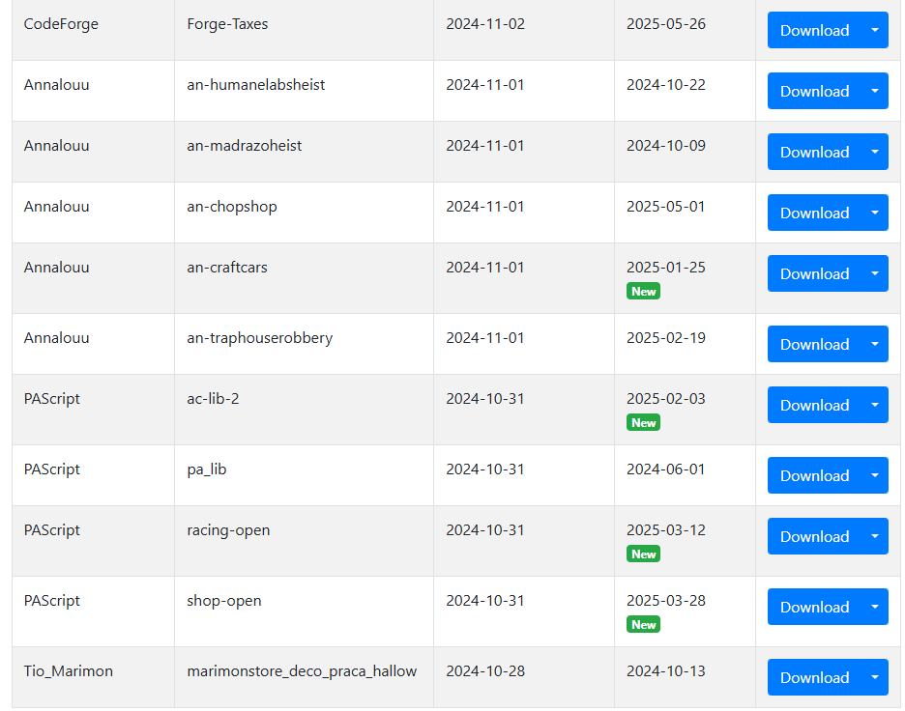Click Annalouu author in an-chopshop row
The width and height of the screenshot is (905, 711).
[56, 207]
